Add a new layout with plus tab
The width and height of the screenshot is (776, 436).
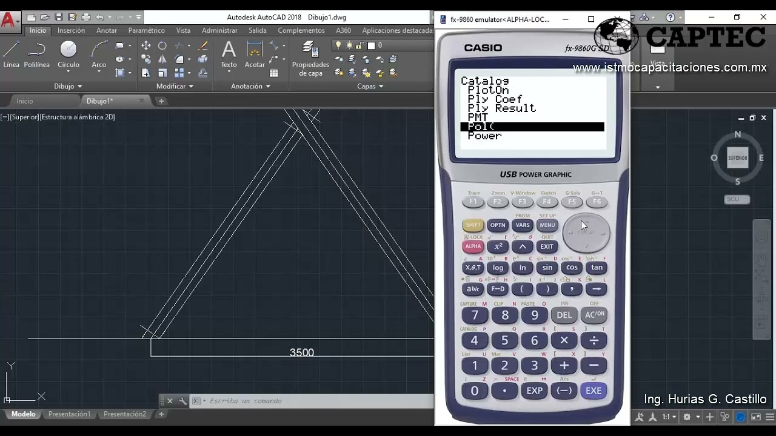click(161, 414)
